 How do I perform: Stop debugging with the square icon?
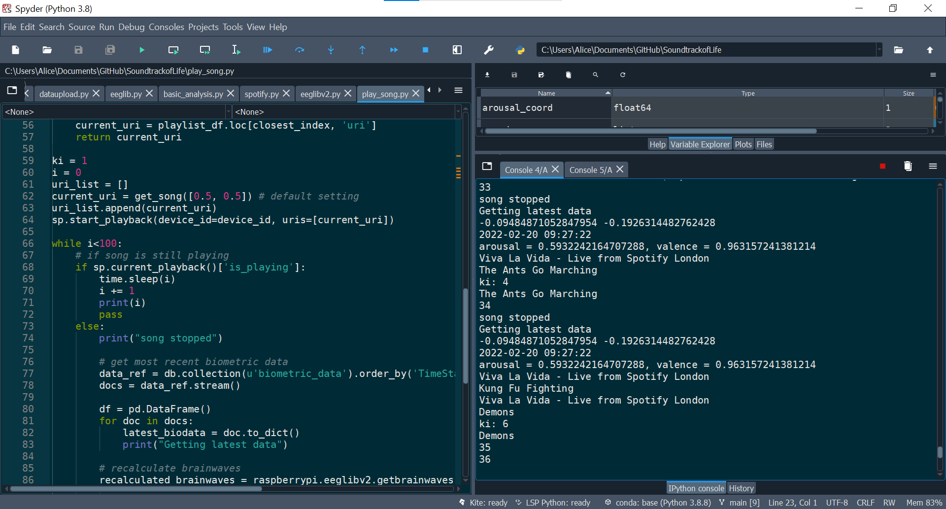click(x=426, y=50)
